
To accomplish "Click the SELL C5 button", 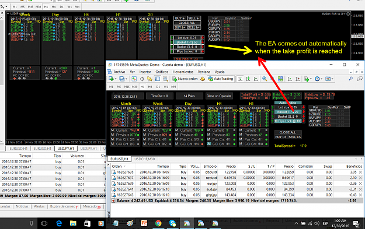I will (x=295, y=137).
